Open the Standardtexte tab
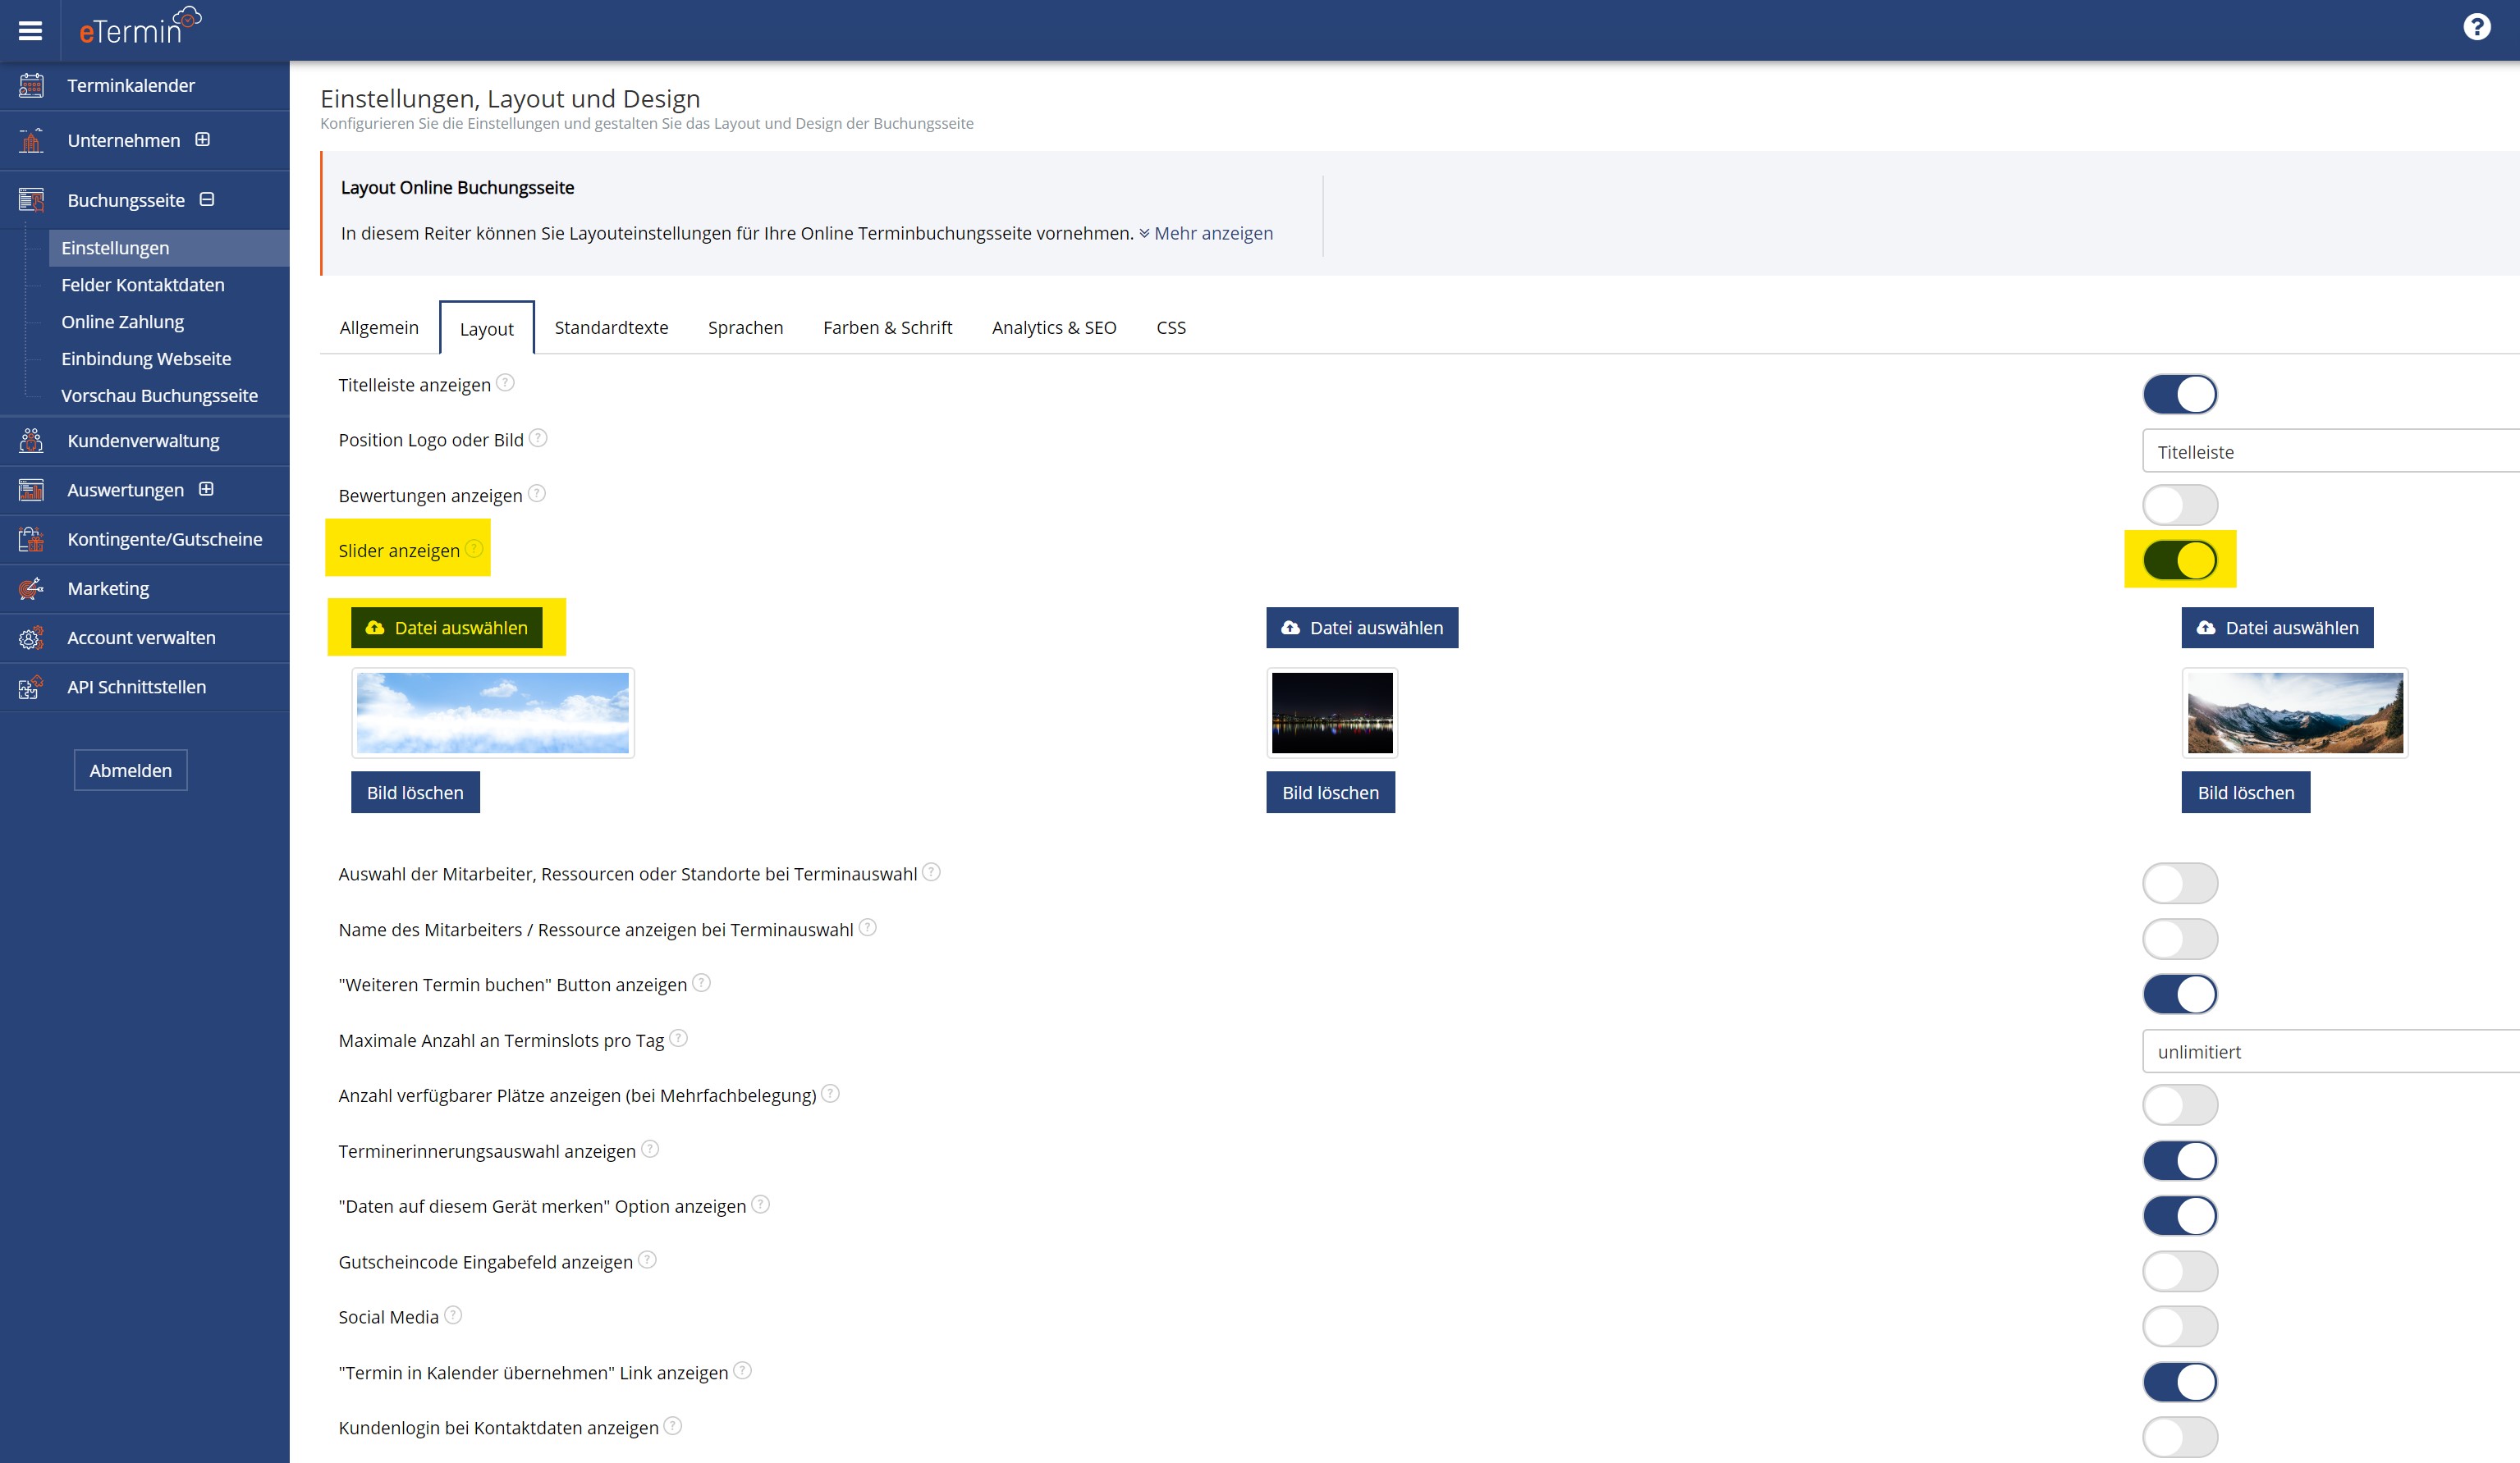Viewport: 2520px width, 1463px height. (611, 327)
